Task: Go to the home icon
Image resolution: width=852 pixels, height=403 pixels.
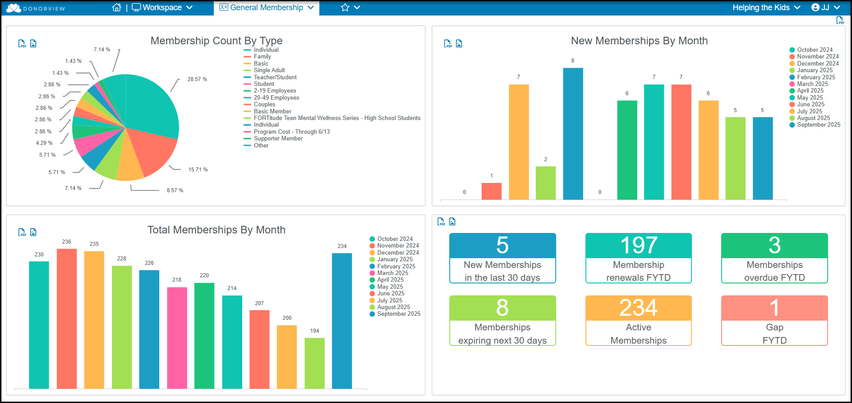Action: pos(117,8)
